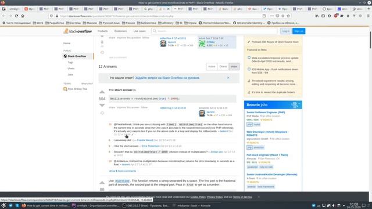This screenshot has width=372, height=209.
Task: Open the question's history icon
Action: (102, 52)
